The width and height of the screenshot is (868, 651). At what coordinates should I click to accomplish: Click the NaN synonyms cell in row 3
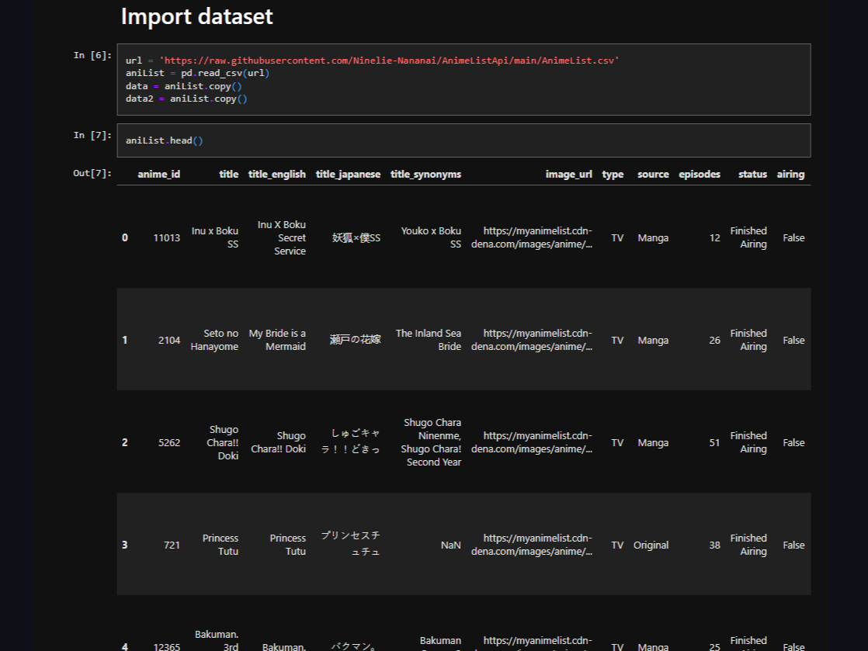pyautogui.click(x=450, y=545)
